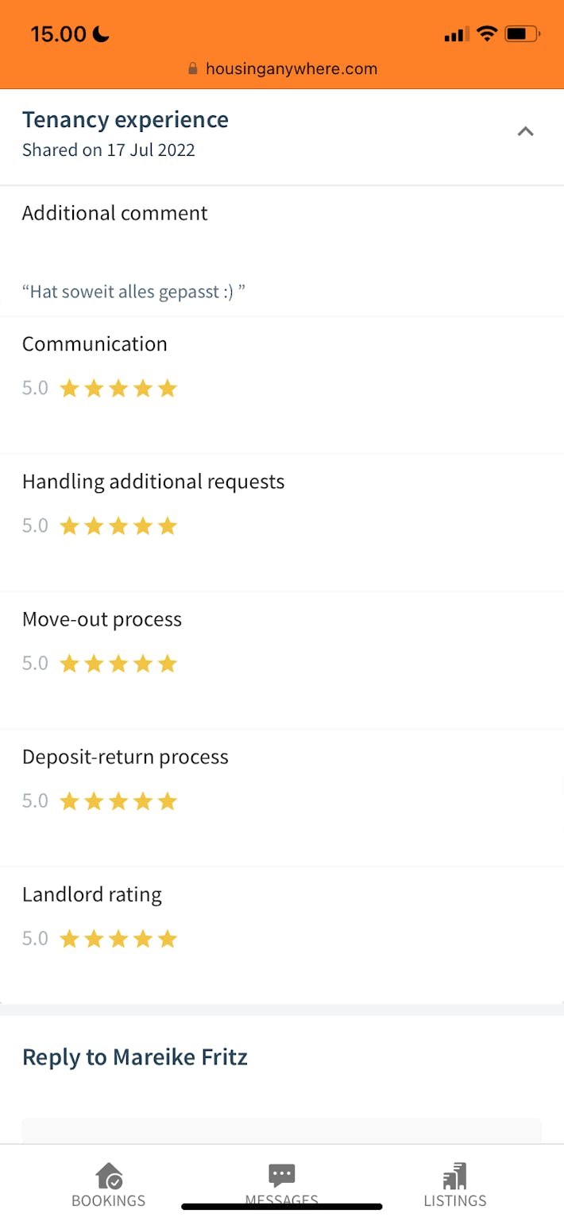Select the LISTINGS tab label

(454, 1200)
